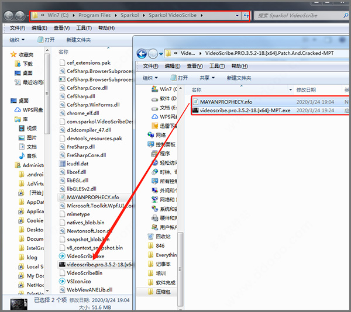Open the recent locations dropdown in the Patch.And.Cracked-MPT window

(161, 54)
